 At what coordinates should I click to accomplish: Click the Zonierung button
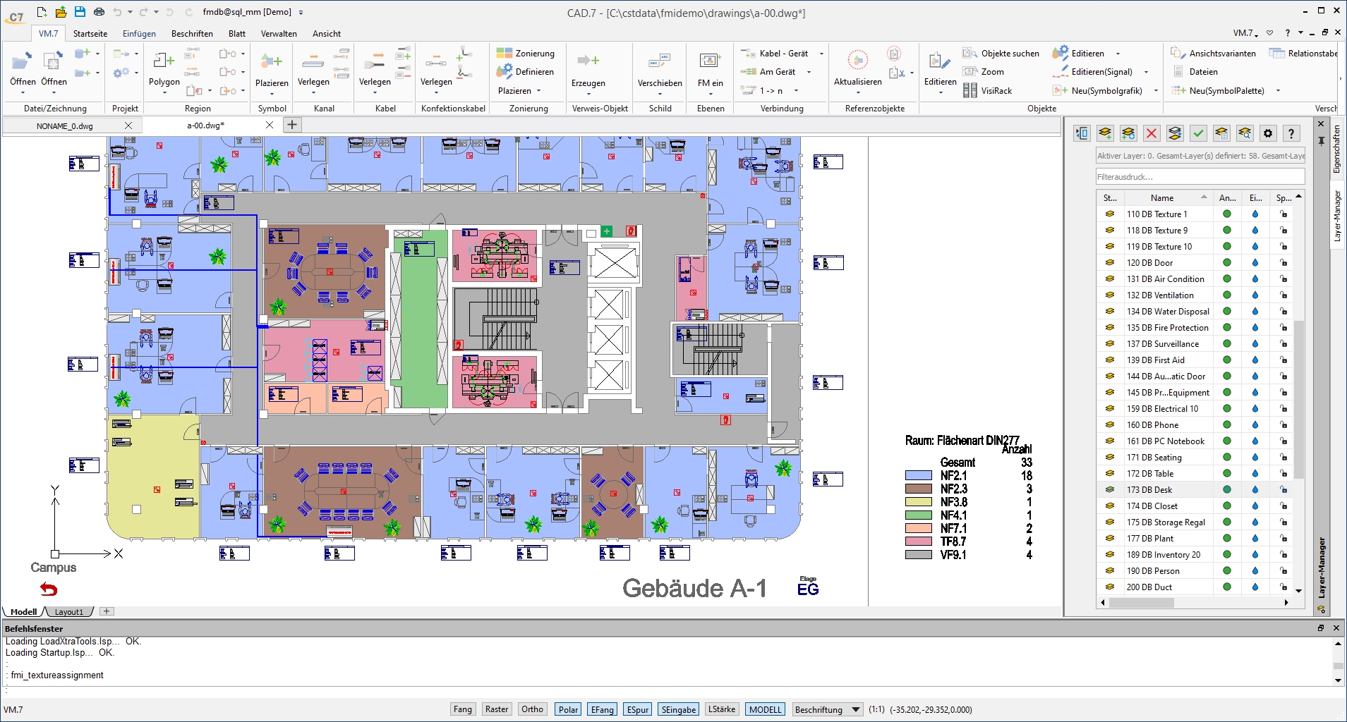coord(526,53)
